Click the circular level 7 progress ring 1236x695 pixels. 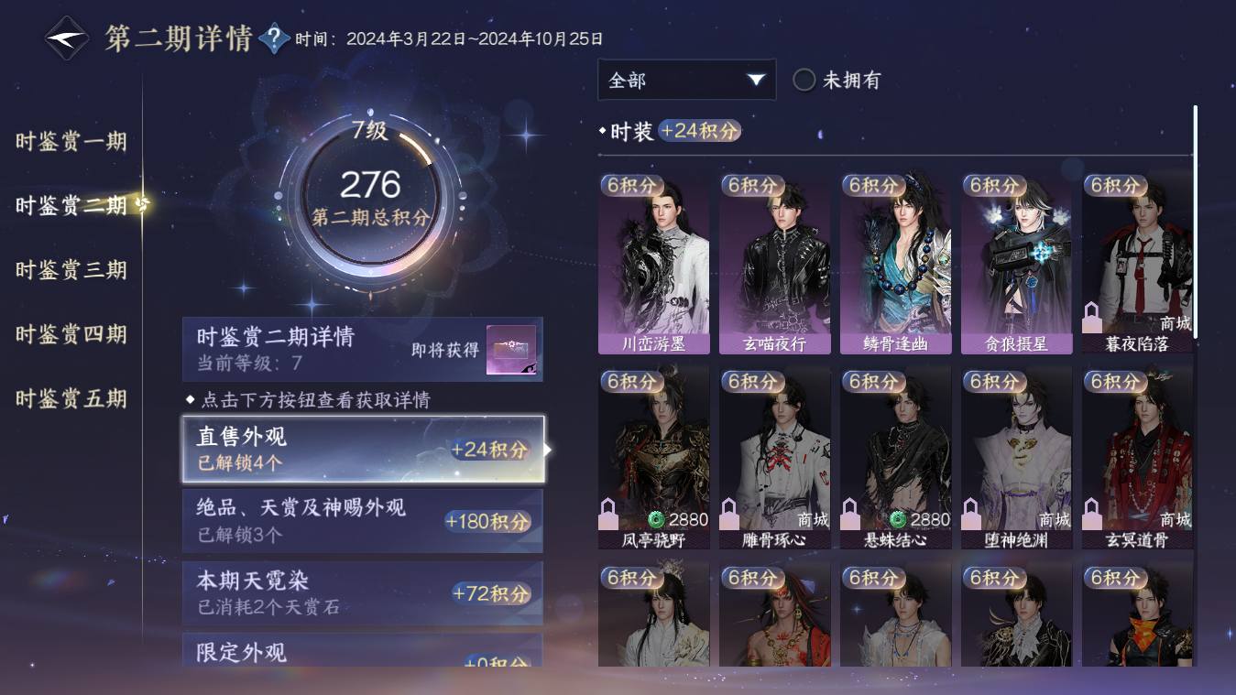click(x=370, y=194)
